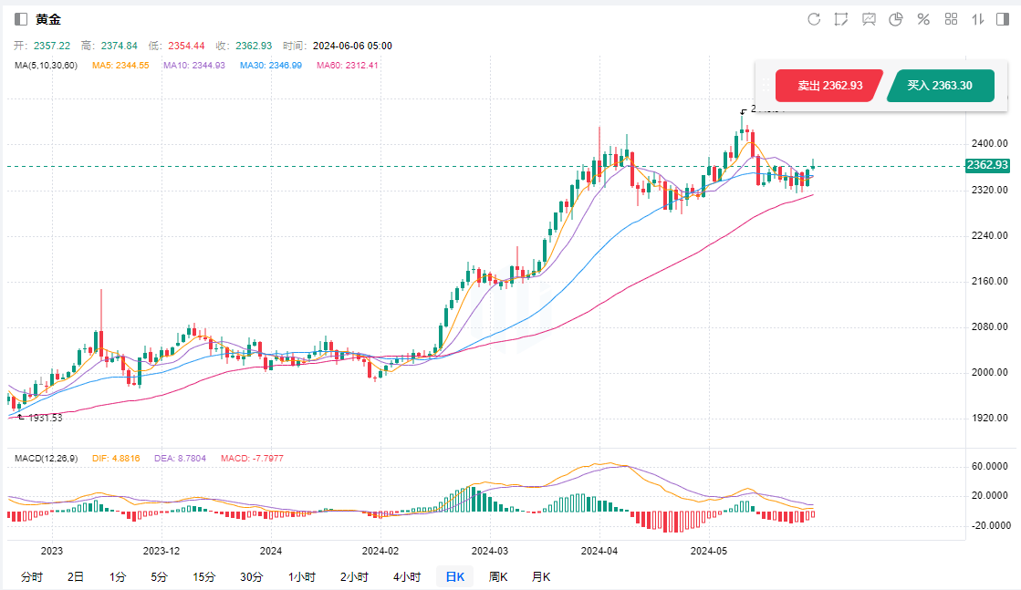Select the 月K monthly chart tab

(542, 576)
